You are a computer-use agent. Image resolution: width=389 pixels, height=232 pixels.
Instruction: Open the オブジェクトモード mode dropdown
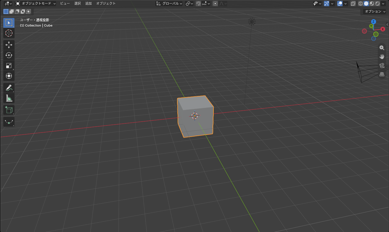36,4
